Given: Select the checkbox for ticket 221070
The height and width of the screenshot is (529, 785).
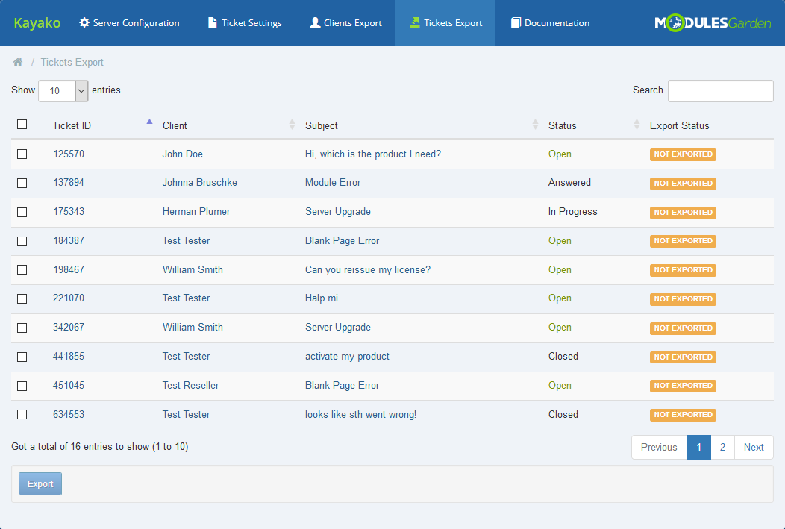Looking at the screenshot, I should click(22, 298).
